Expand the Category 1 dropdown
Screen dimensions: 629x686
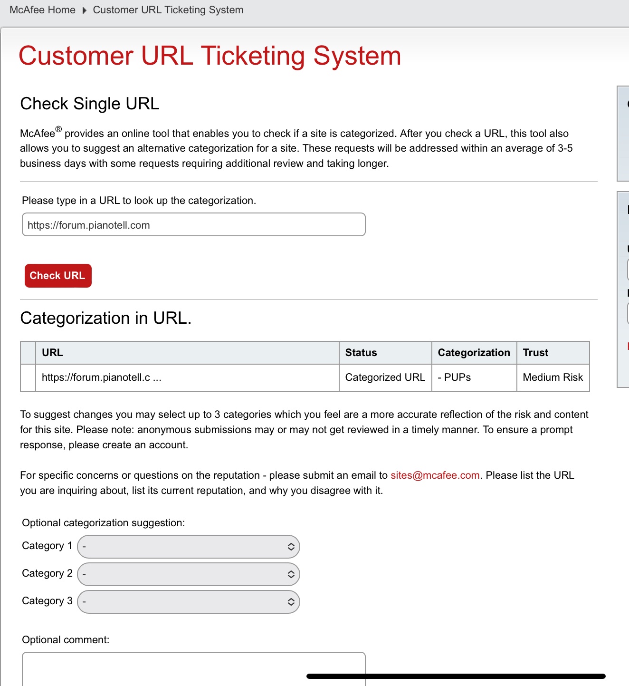pos(189,547)
